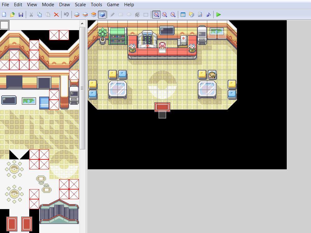Select the blank white tile in palette
Image resolution: width=311 pixels, height=233 pixels.
(x=5, y=25)
